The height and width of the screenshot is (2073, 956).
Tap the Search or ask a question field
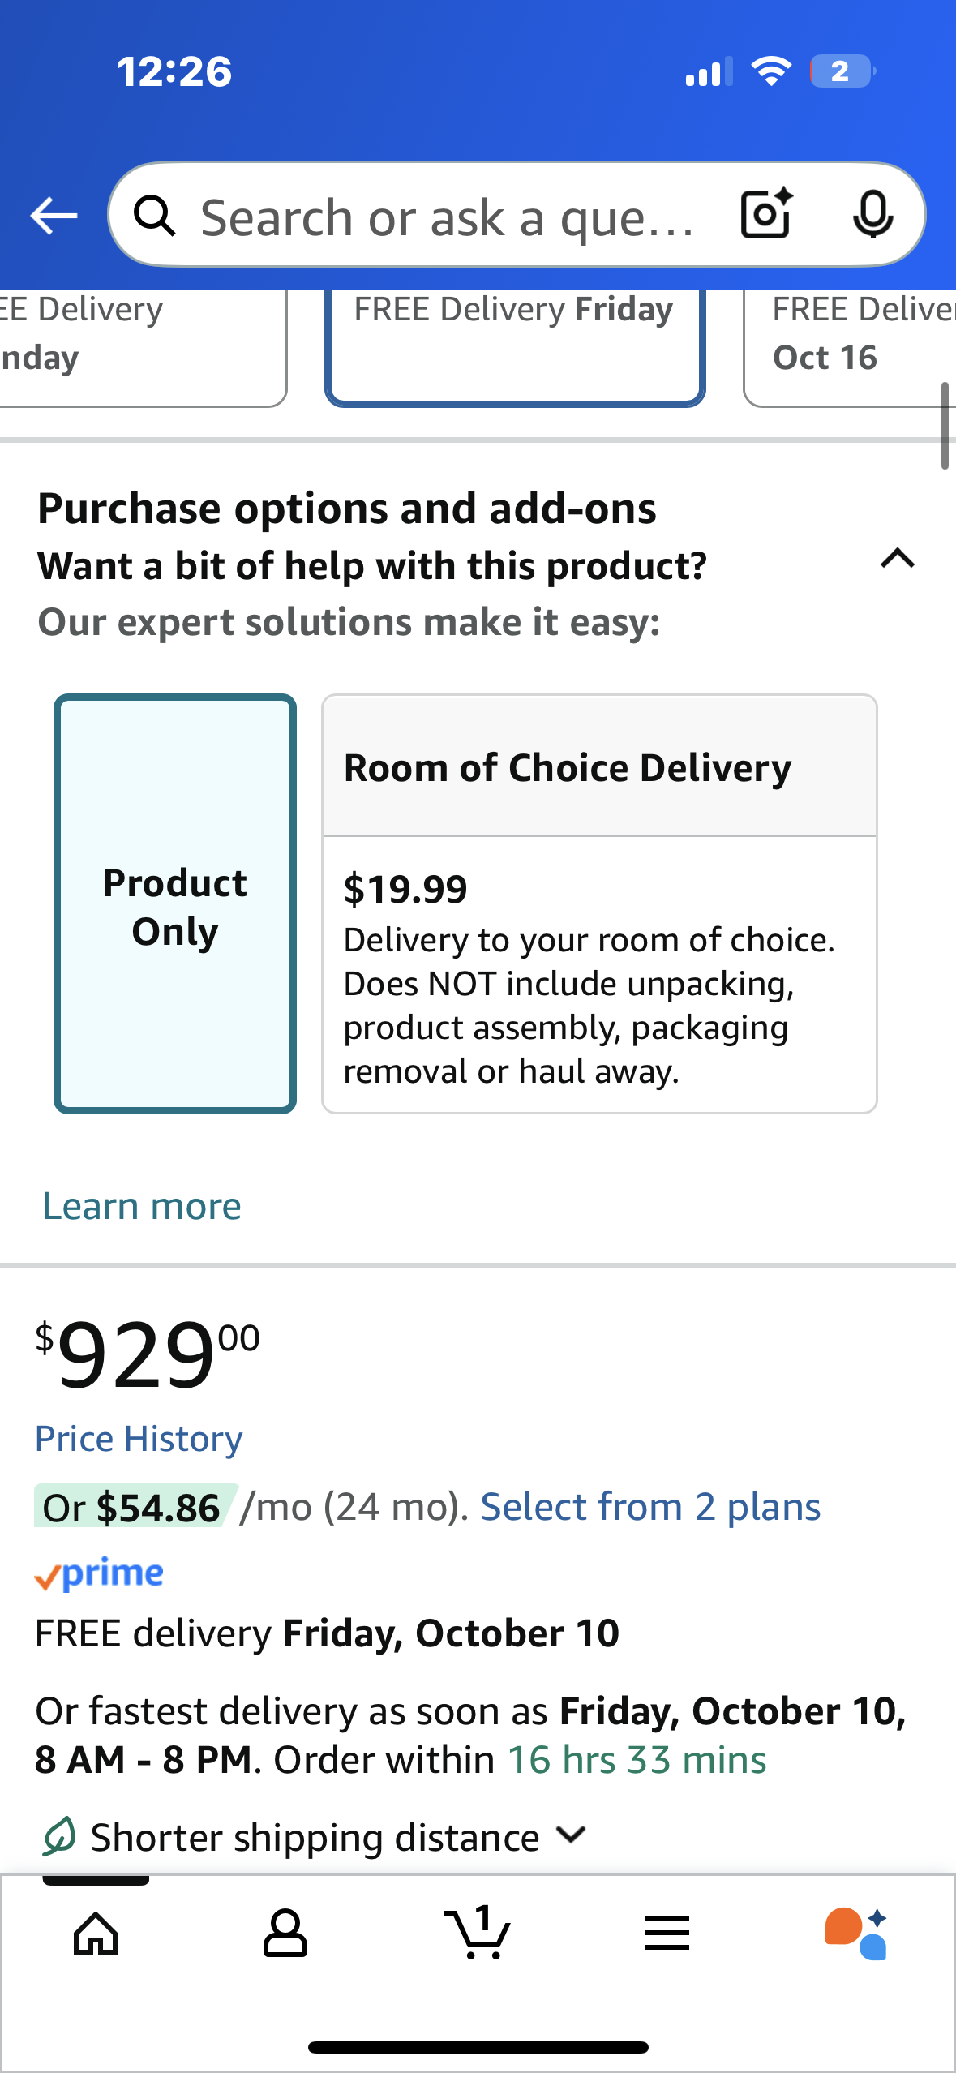coord(446,217)
